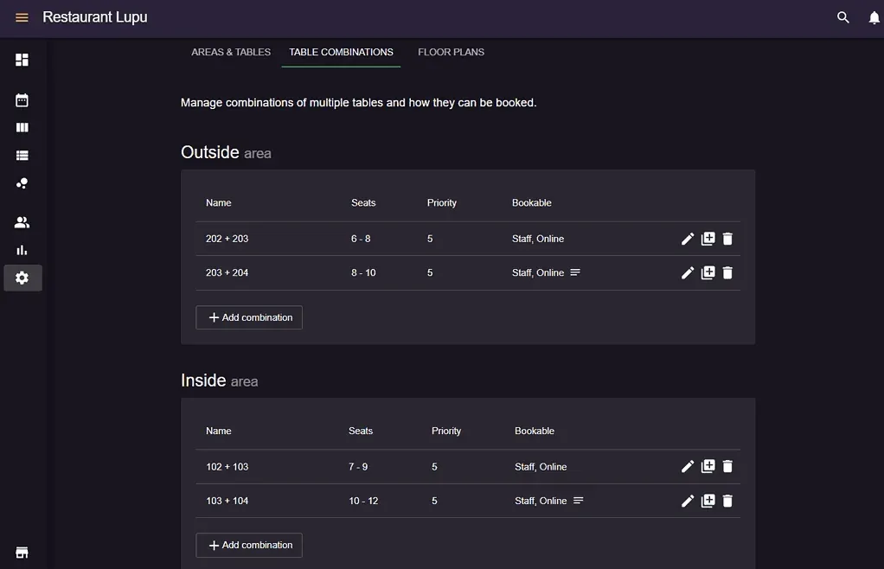
Task: Add combination in Inside area
Action: [249, 546]
